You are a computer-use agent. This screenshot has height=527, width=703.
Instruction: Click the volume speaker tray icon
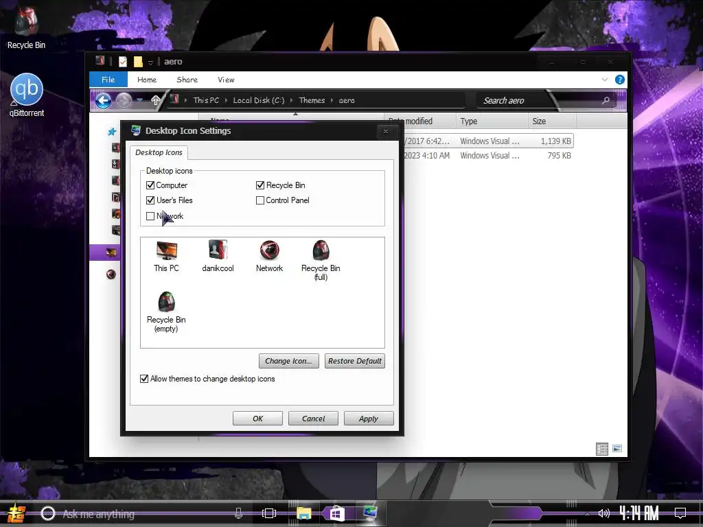pyautogui.click(x=604, y=513)
